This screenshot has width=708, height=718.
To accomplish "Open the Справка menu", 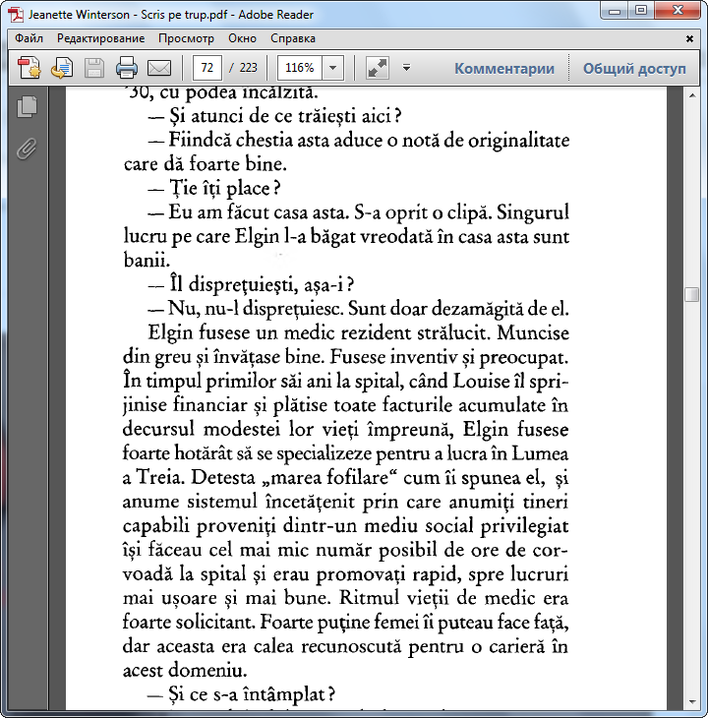I will click(x=293, y=38).
